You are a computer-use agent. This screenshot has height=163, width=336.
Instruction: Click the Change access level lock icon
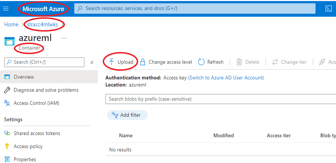click(142, 62)
